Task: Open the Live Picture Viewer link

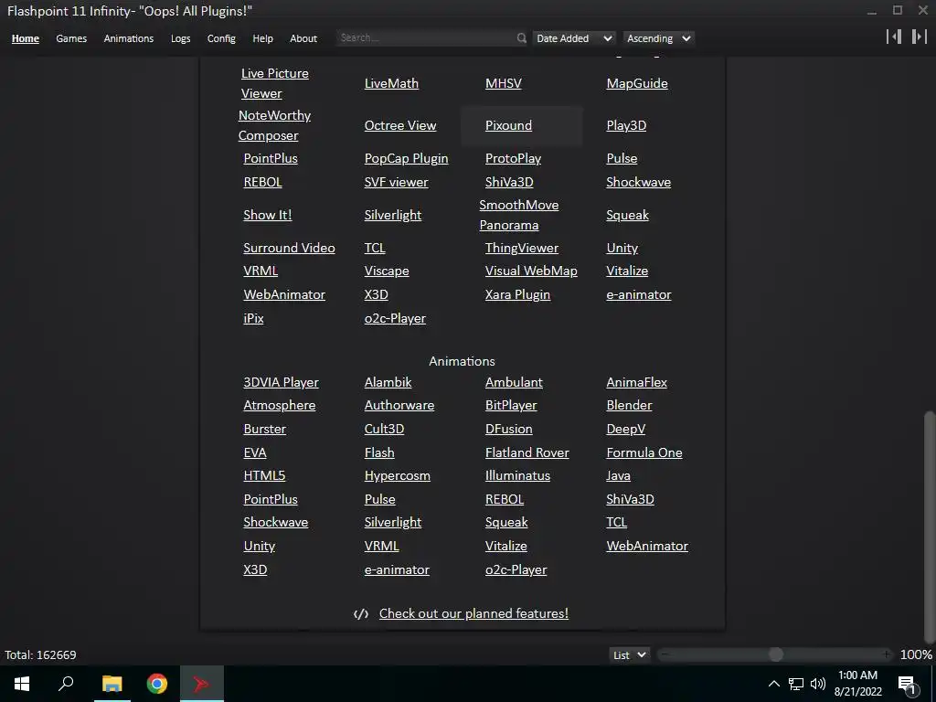Action: pos(274,83)
